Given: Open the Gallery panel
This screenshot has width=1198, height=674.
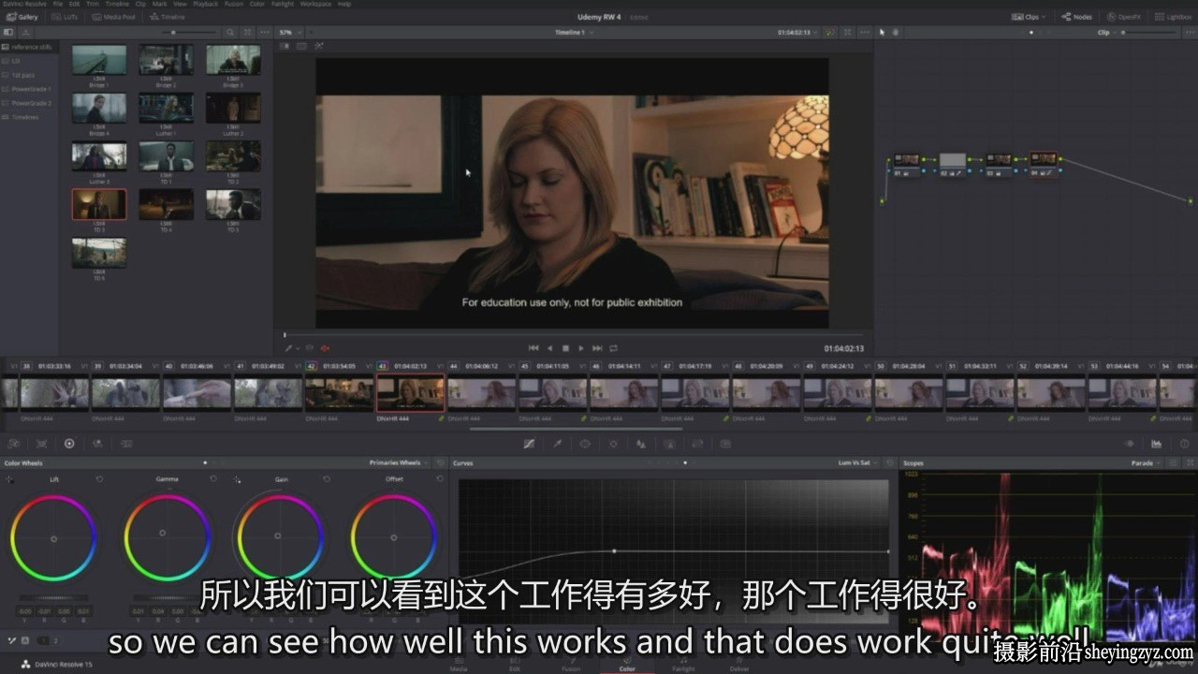Looking at the screenshot, I should 22,17.
